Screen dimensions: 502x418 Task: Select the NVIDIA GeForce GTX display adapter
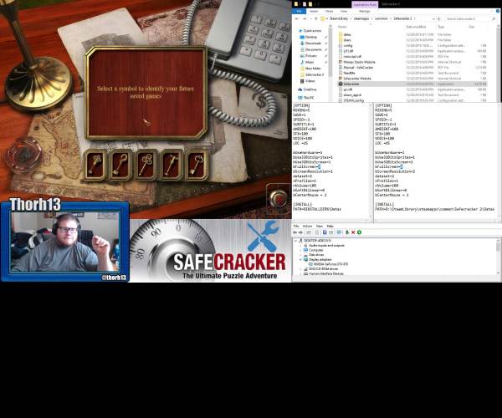point(328,264)
